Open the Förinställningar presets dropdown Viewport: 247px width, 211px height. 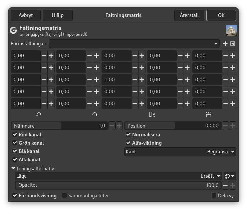(x=134, y=44)
